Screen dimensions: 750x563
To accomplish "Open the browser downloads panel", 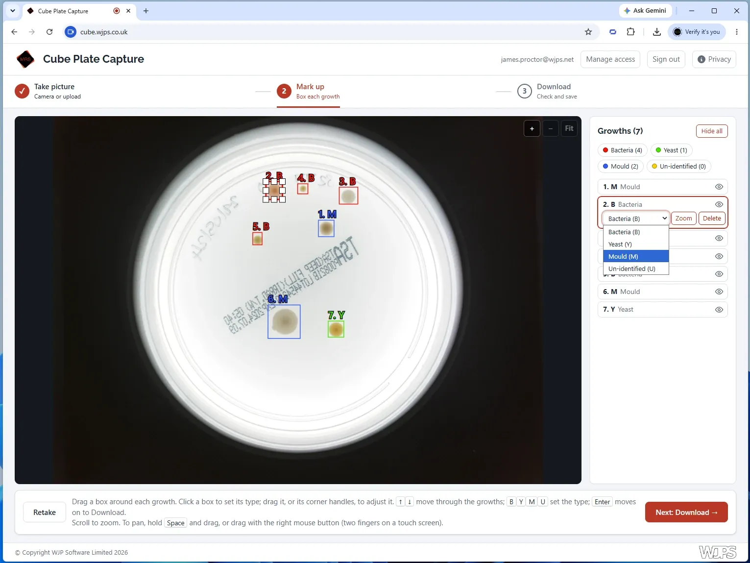I will pyautogui.click(x=657, y=32).
